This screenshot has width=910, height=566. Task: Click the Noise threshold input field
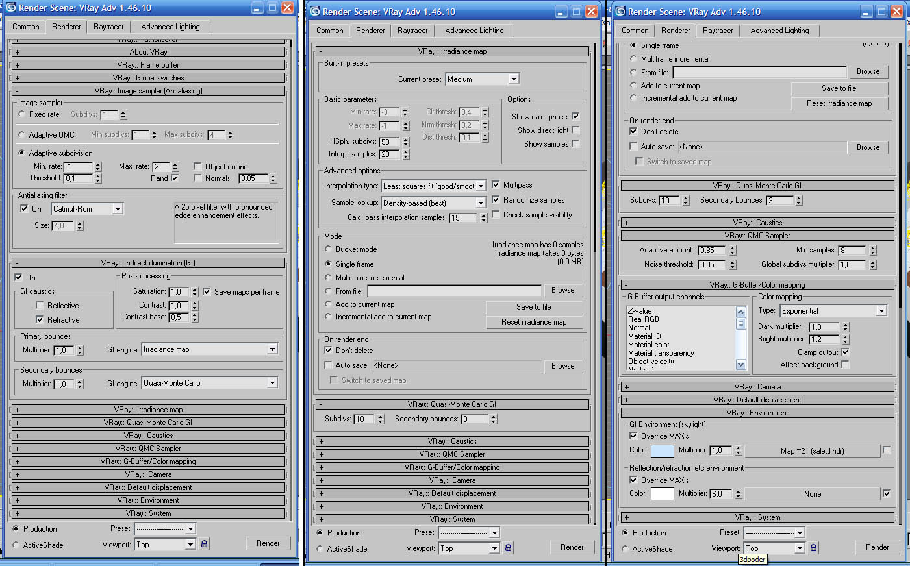(x=713, y=265)
